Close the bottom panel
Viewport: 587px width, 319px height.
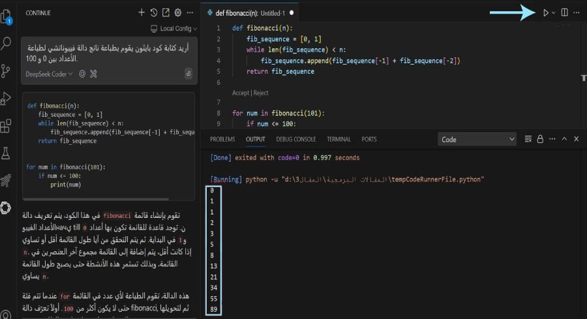pos(577,139)
